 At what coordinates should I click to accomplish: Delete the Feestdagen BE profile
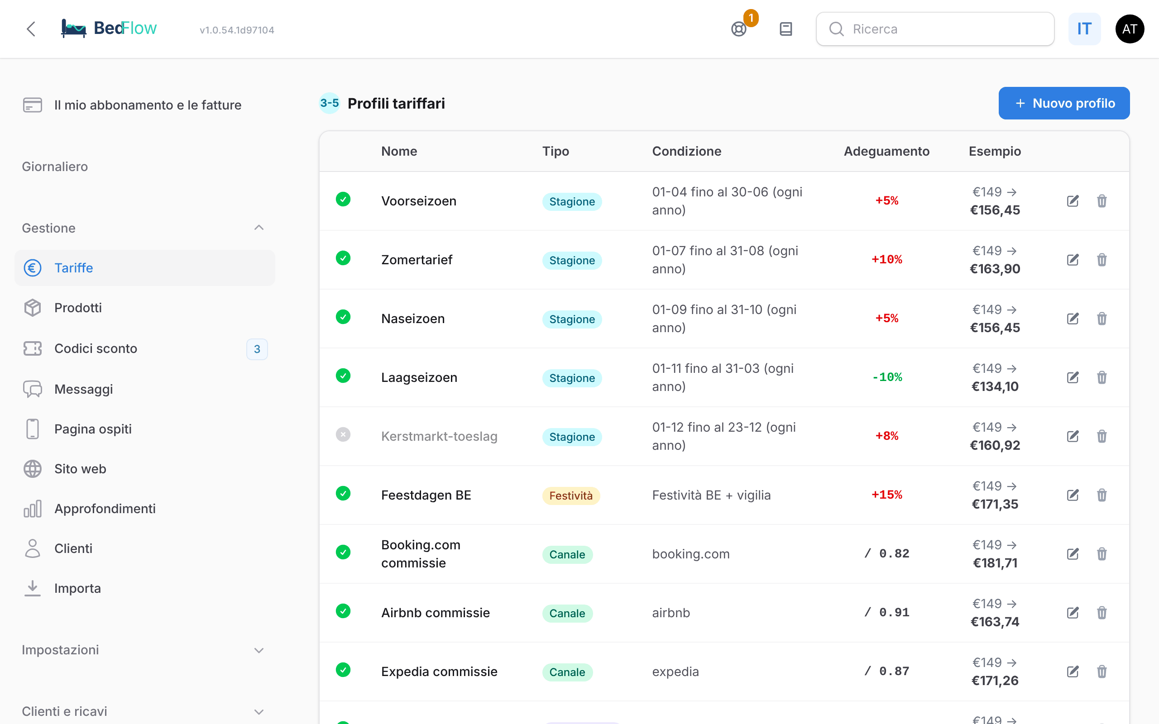[x=1102, y=495]
